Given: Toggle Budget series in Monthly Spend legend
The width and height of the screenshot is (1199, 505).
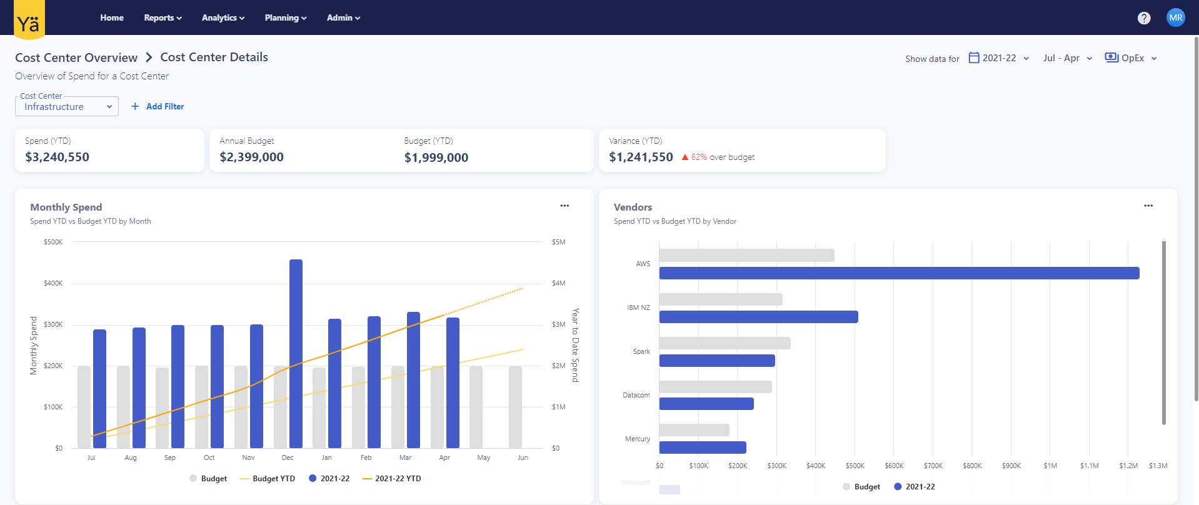Looking at the screenshot, I should click(208, 479).
